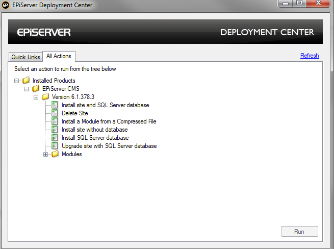Select the 'Version 6.1.378.3' label
Image resolution: width=334 pixels, height=249 pixels.
(73, 97)
